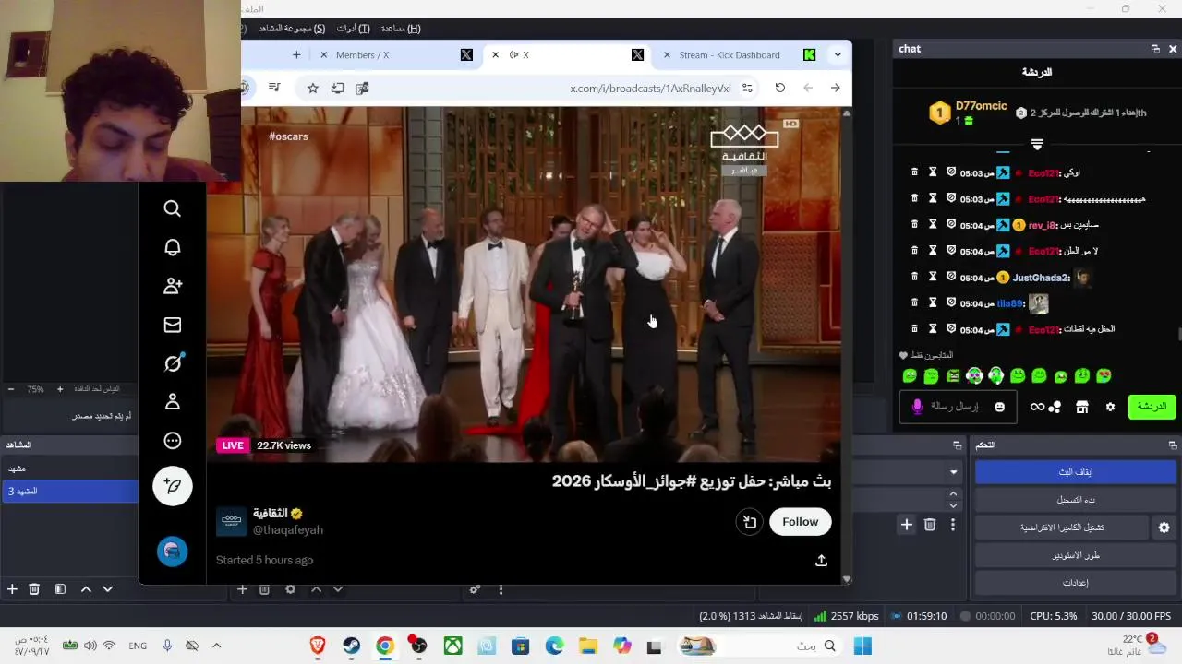Click the repost icon beside Follow
This screenshot has width=1182, height=664.
pyautogui.click(x=750, y=522)
